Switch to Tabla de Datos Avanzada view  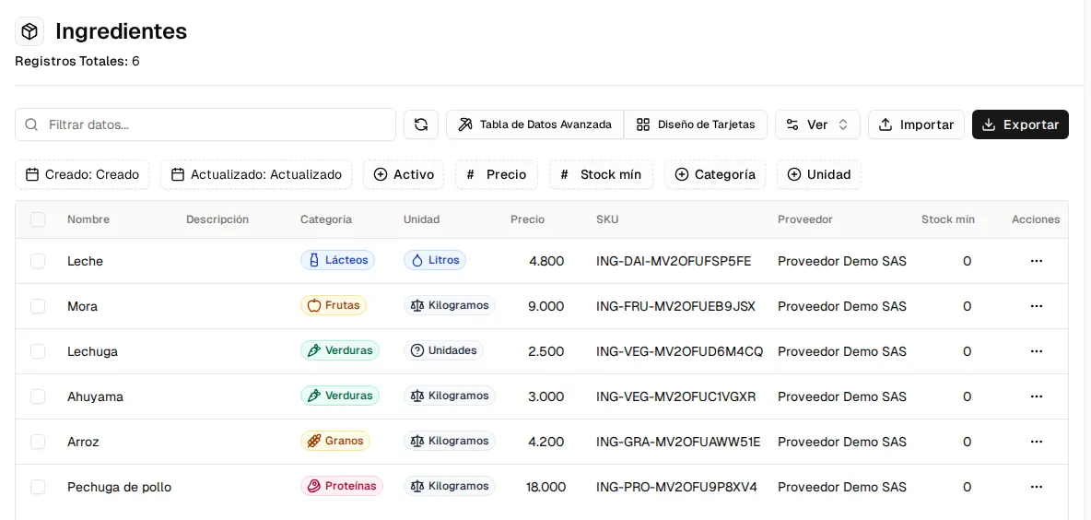coord(535,124)
